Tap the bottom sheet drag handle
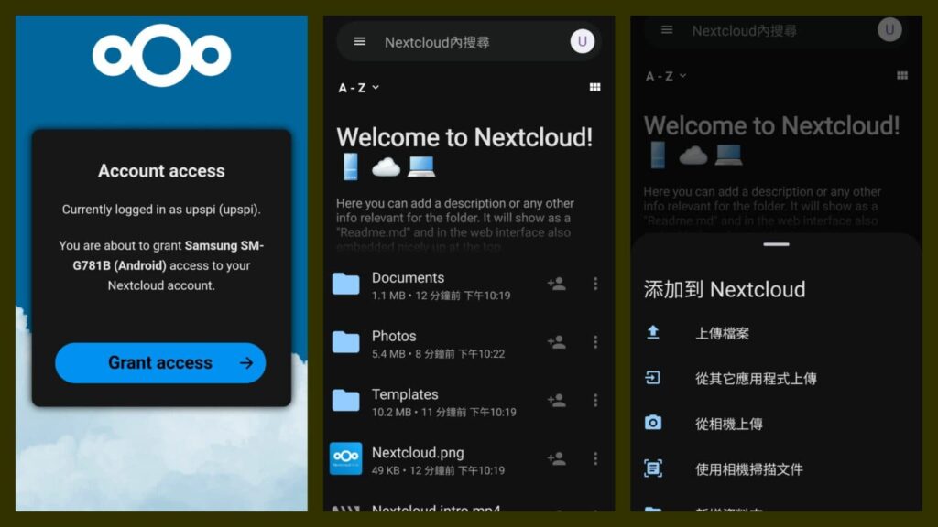The width and height of the screenshot is (938, 527). [776, 244]
